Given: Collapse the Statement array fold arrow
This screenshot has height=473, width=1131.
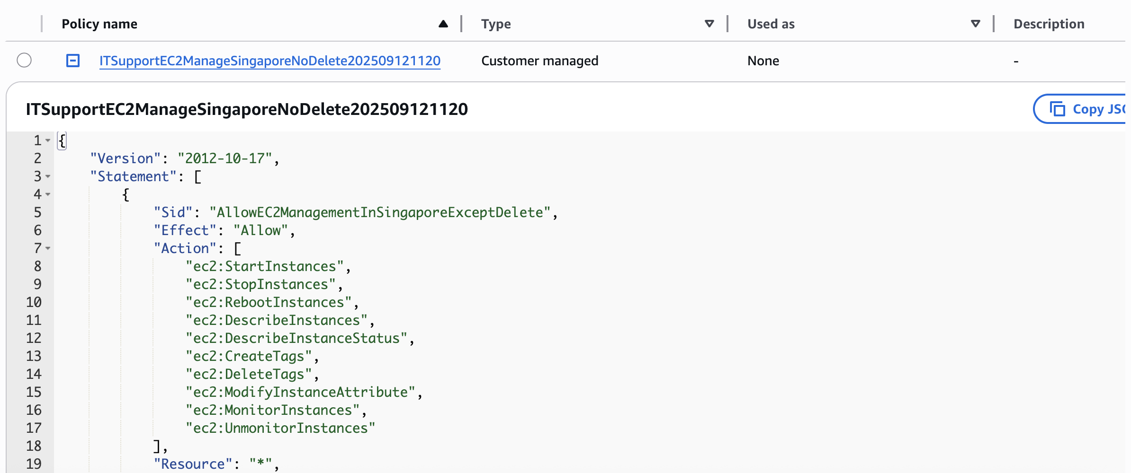Looking at the screenshot, I should pos(48,176).
